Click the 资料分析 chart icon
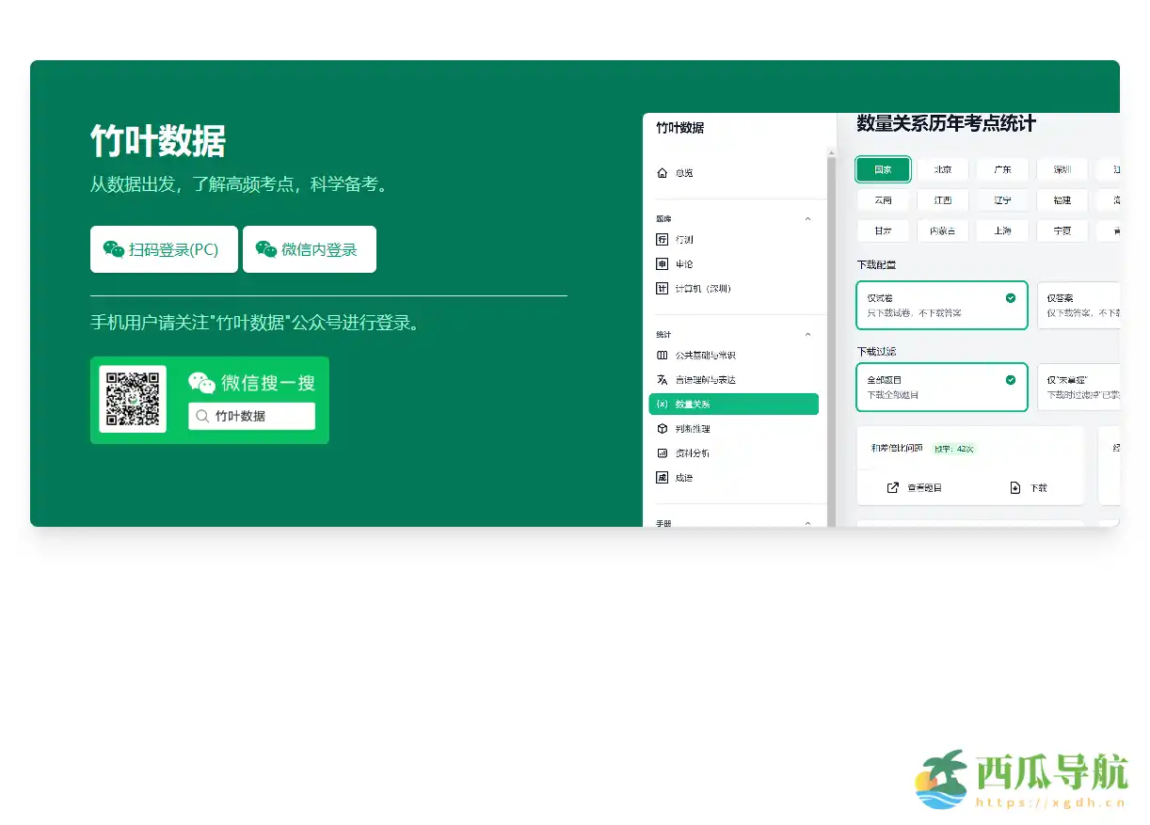This screenshot has width=1150, height=825. [x=662, y=452]
